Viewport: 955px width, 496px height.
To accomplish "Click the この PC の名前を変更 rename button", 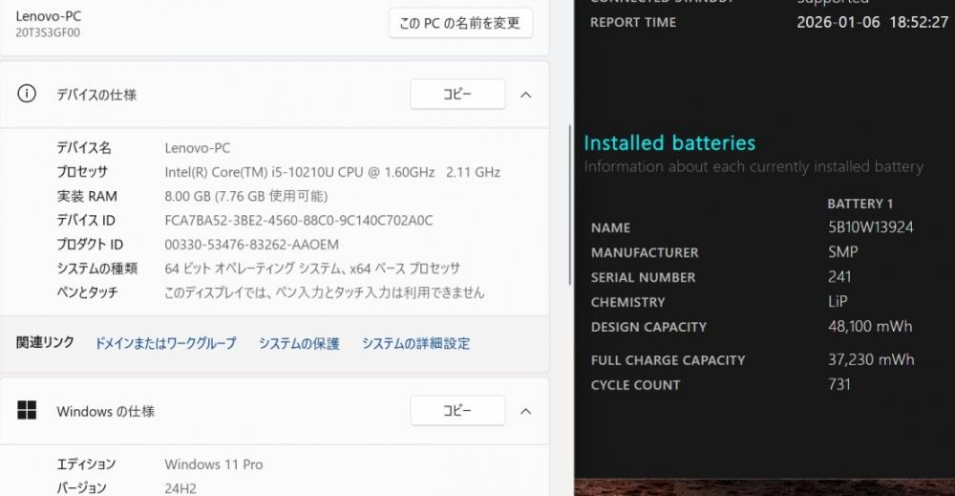I will pyautogui.click(x=460, y=23).
